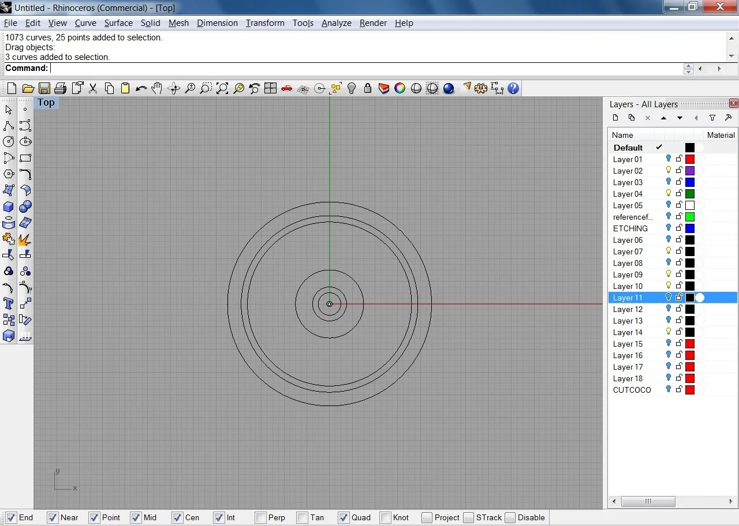
Task: Select the CUTCOCO layer row
Action: pyautogui.click(x=673, y=390)
